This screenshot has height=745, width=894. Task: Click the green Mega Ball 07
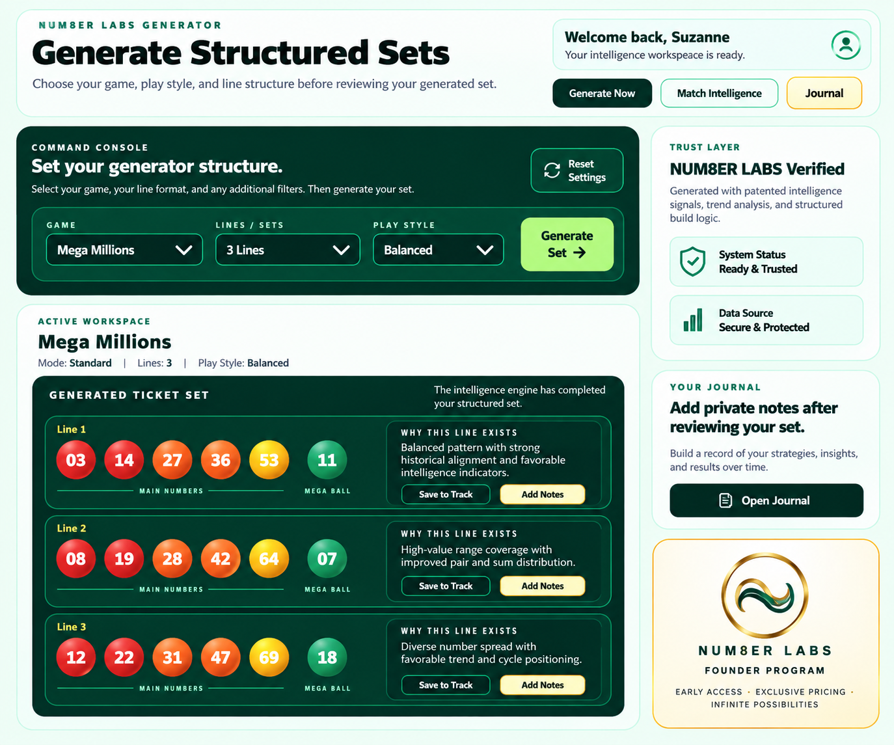[327, 558]
